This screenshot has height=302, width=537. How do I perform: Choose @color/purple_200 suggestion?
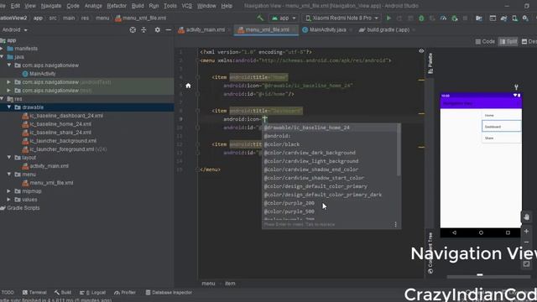pyautogui.click(x=330, y=203)
